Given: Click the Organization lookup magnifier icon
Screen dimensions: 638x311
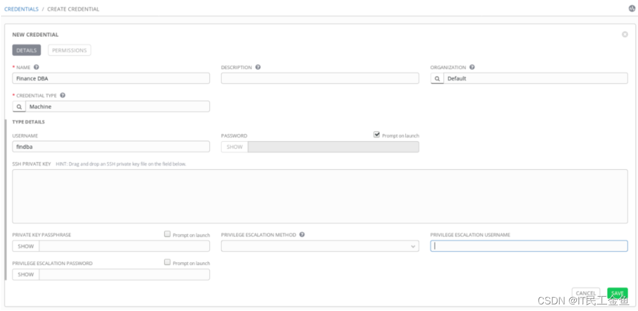Looking at the screenshot, I should click(437, 78).
